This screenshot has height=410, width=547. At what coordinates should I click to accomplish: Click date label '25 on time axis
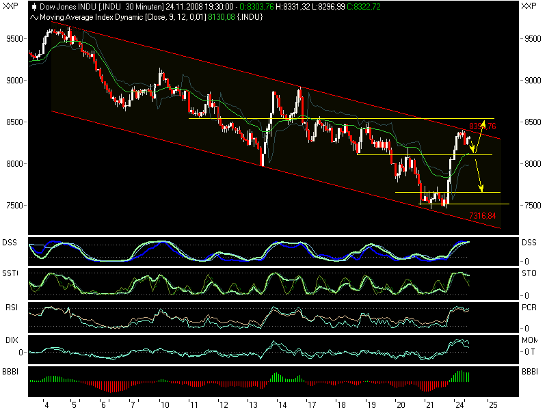[x=492, y=405]
